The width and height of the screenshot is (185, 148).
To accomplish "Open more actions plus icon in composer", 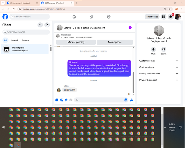I will tap(57, 100).
